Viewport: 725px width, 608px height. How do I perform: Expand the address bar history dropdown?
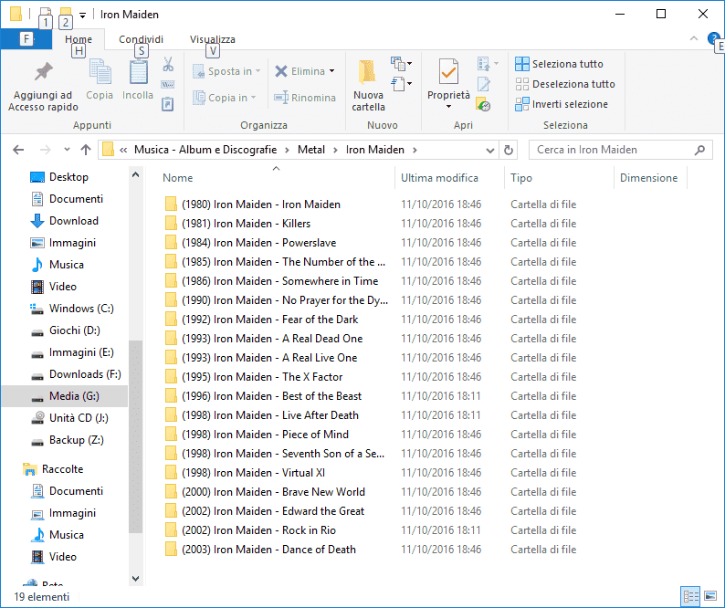(x=490, y=150)
